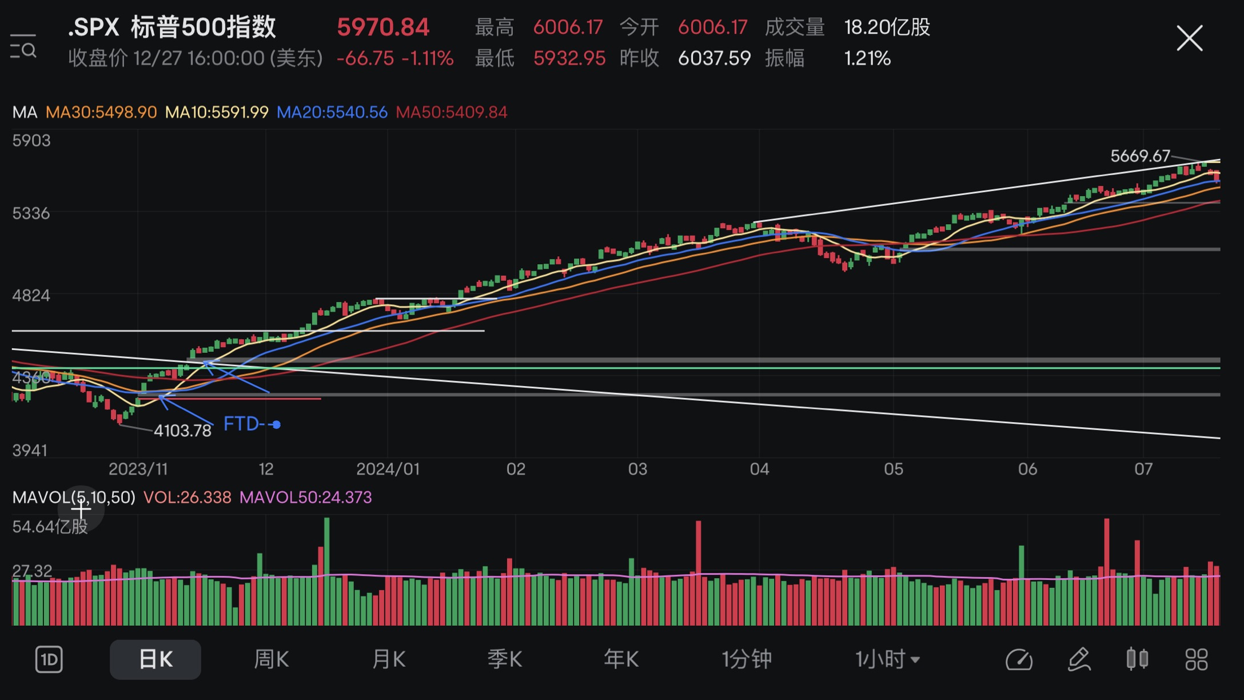Image resolution: width=1244 pixels, height=700 pixels.
Task: Activate the pencil drawing tool
Action: 1079,659
